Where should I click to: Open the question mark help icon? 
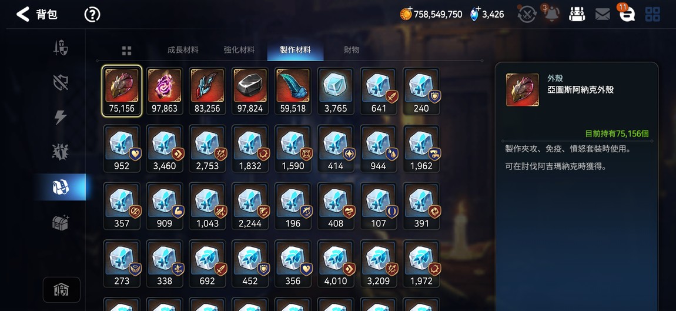92,15
